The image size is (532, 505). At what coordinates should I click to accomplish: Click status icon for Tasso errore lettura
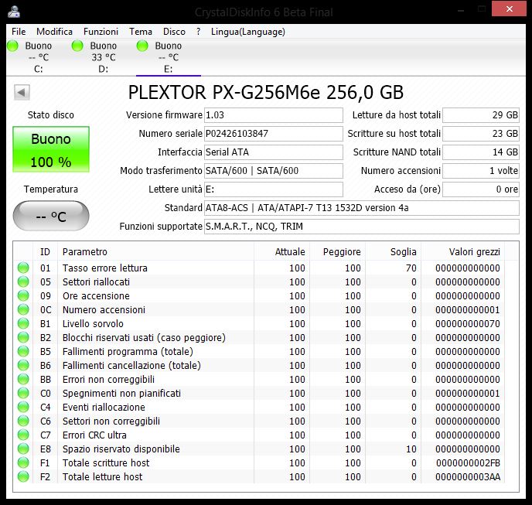click(x=23, y=268)
